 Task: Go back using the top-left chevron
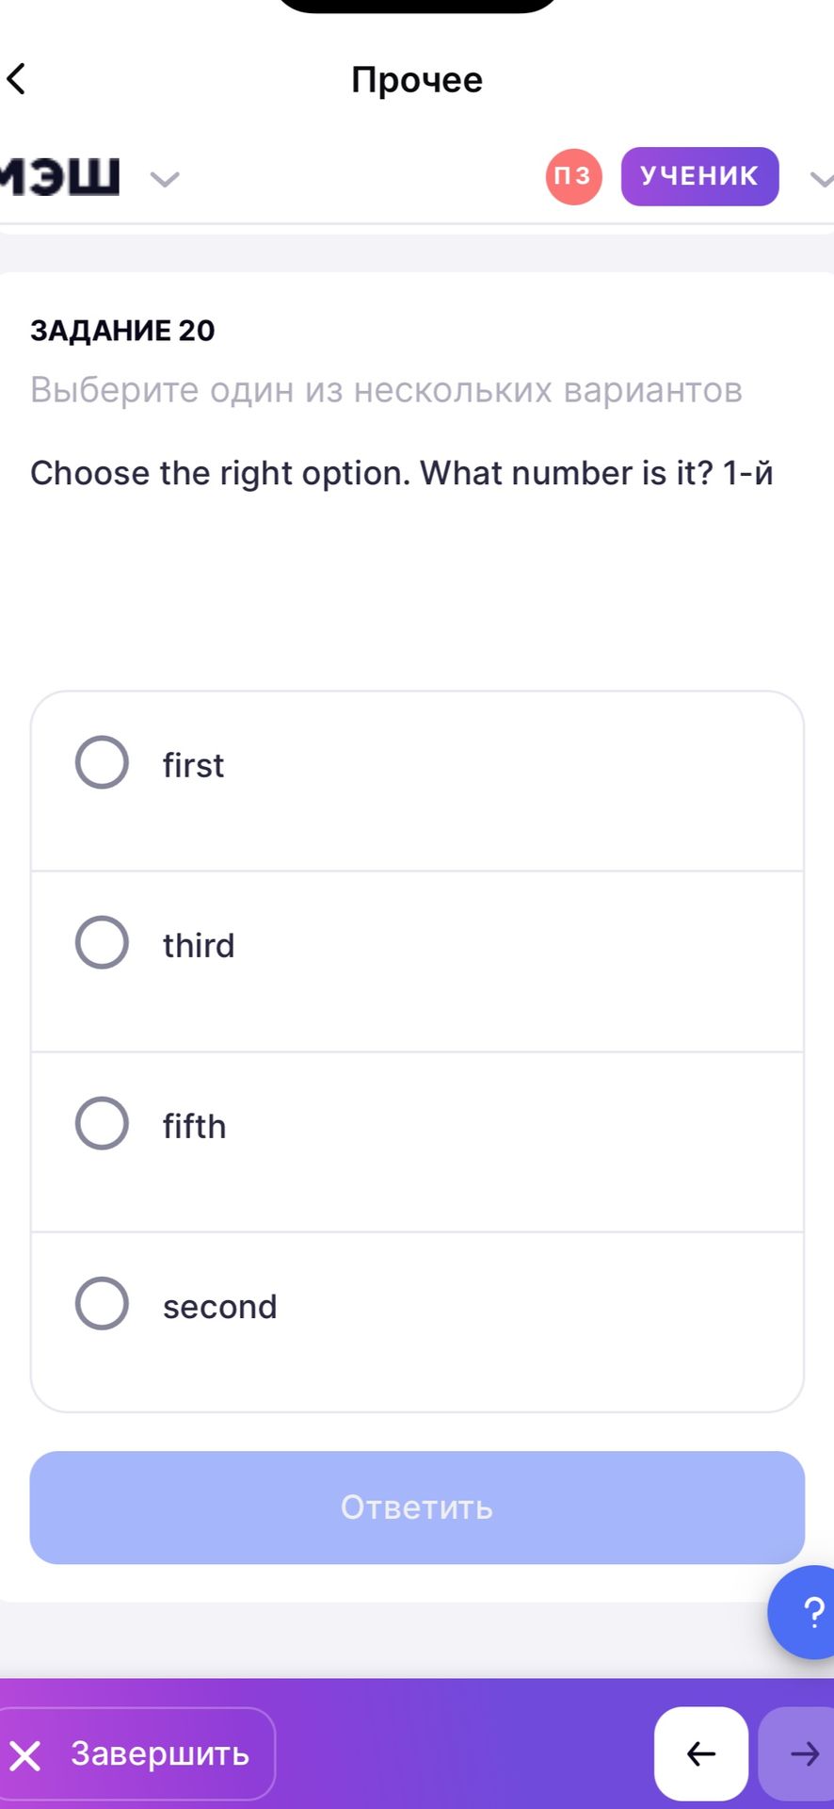(17, 78)
